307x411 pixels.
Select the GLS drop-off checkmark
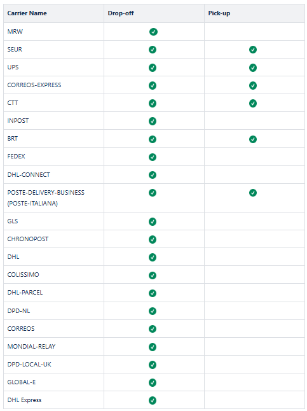(x=153, y=221)
